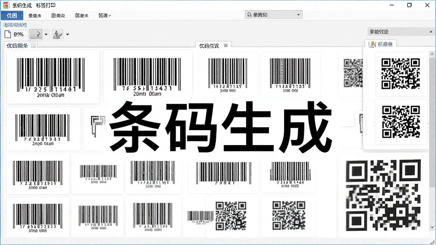Click the 99% zoom value
Screen dimensions: 436x245
[19, 34]
